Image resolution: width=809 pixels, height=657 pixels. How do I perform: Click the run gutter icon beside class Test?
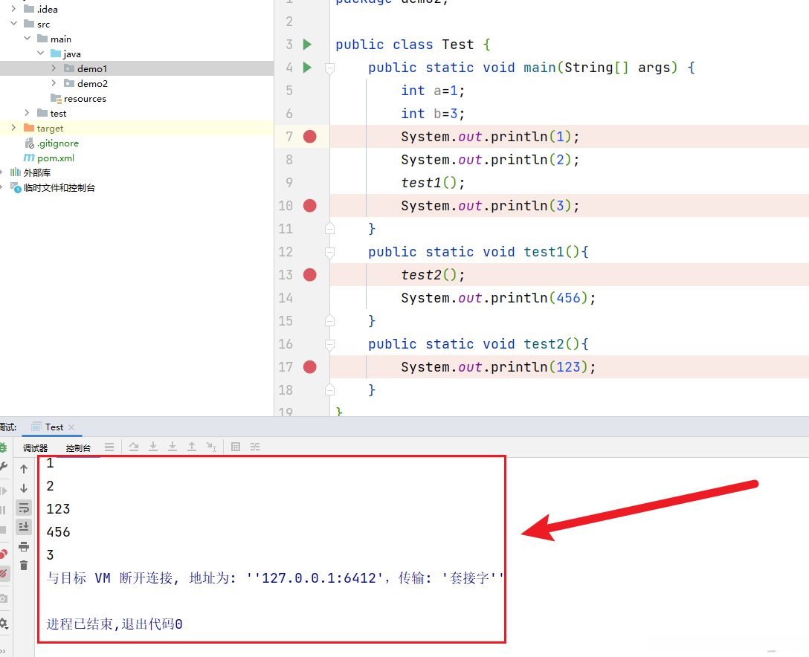click(x=307, y=45)
